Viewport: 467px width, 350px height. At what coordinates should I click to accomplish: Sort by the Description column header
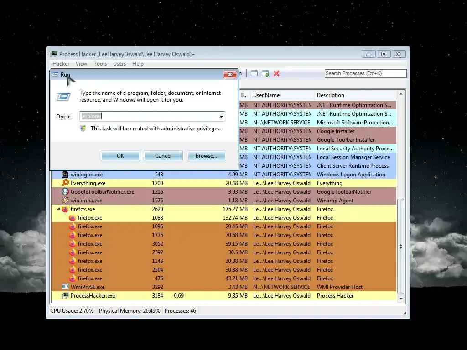pos(355,95)
